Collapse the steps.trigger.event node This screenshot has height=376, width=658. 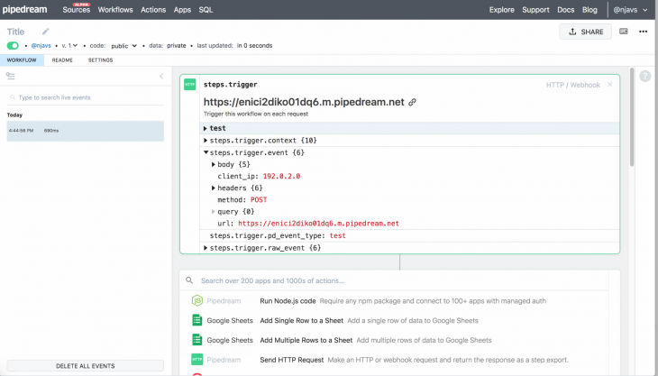click(206, 153)
